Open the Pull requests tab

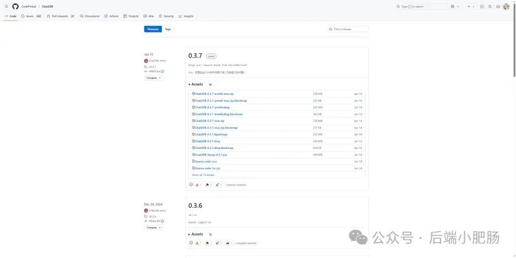[x=61, y=16]
